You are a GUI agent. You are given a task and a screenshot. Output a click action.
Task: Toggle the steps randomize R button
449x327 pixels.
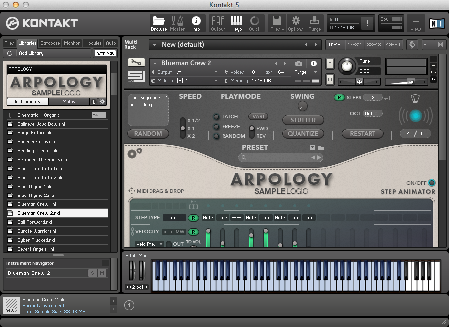point(339,98)
